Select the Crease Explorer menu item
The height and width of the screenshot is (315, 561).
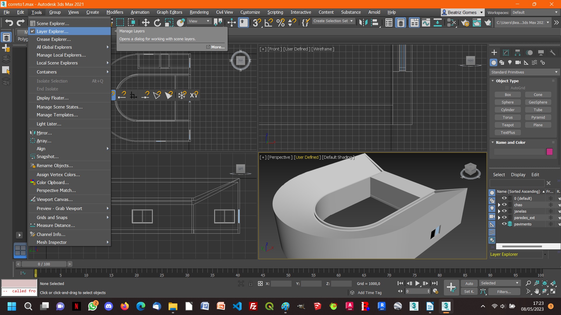point(54,39)
